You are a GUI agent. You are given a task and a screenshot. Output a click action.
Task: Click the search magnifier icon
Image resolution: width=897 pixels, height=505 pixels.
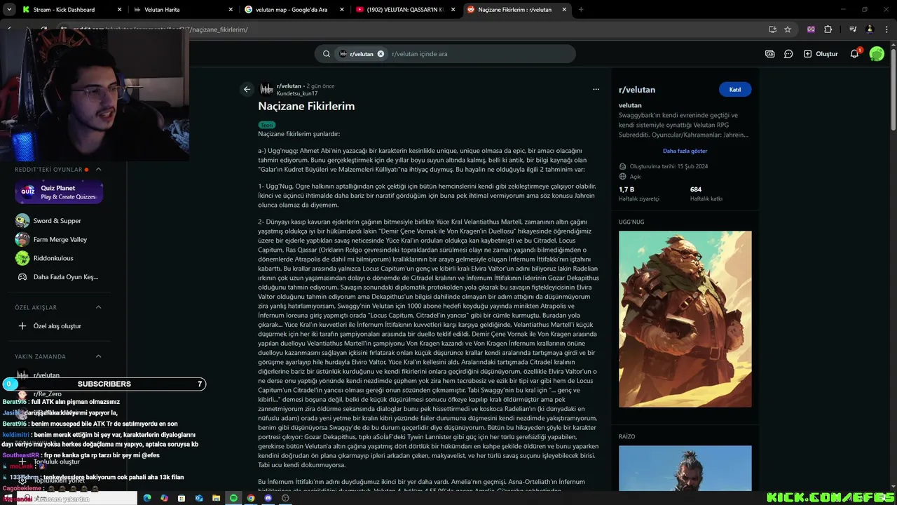click(327, 54)
